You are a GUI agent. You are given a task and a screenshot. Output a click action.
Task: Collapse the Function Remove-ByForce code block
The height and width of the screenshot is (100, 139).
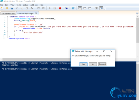click(8, 17)
